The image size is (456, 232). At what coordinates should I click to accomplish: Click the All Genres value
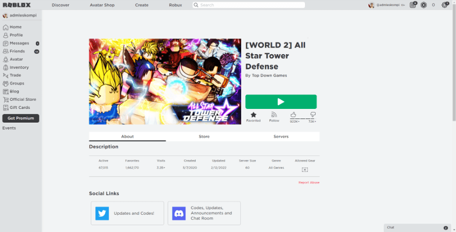tap(276, 168)
